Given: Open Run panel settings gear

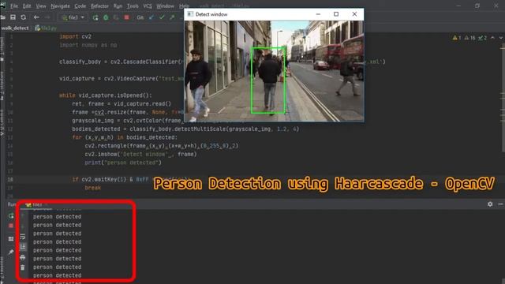Looking at the screenshot, I should (490, 204).
